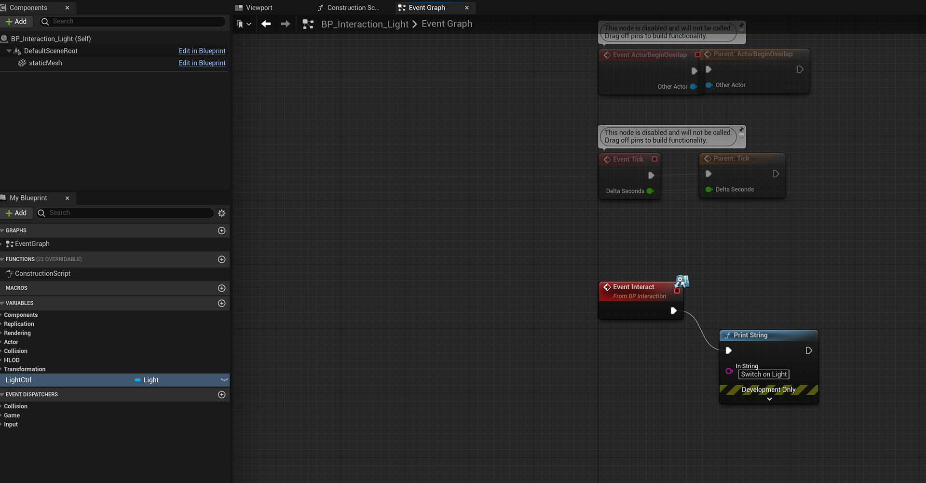Viewport: 926px width, 483px height.
Task: Click the Add button in Components panel
Action: coord(16,22)
